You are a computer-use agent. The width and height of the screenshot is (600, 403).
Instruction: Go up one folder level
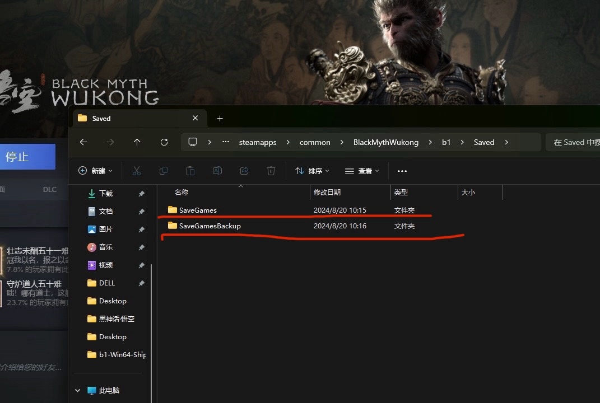click(x=137, y=142)
